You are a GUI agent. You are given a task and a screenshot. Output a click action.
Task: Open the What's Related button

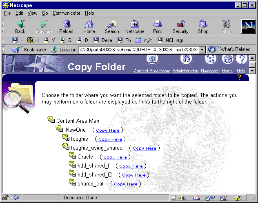pos(230,49)
